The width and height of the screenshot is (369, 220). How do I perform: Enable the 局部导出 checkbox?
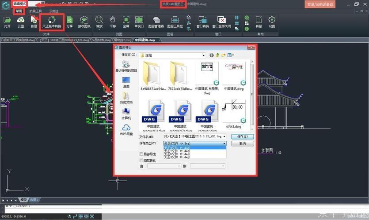click(141, 154)
